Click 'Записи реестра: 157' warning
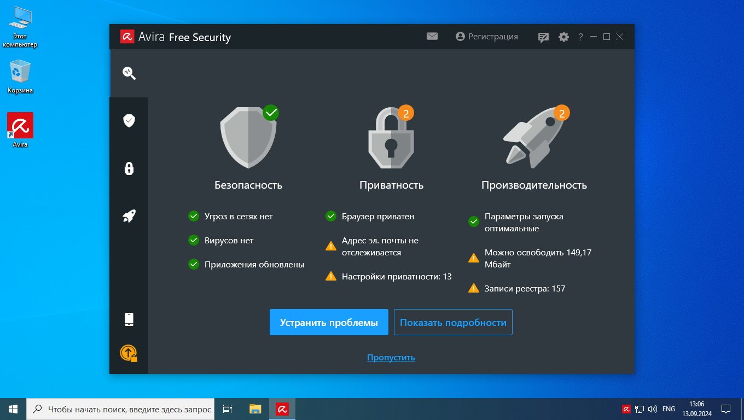 (x=517, y=289)
